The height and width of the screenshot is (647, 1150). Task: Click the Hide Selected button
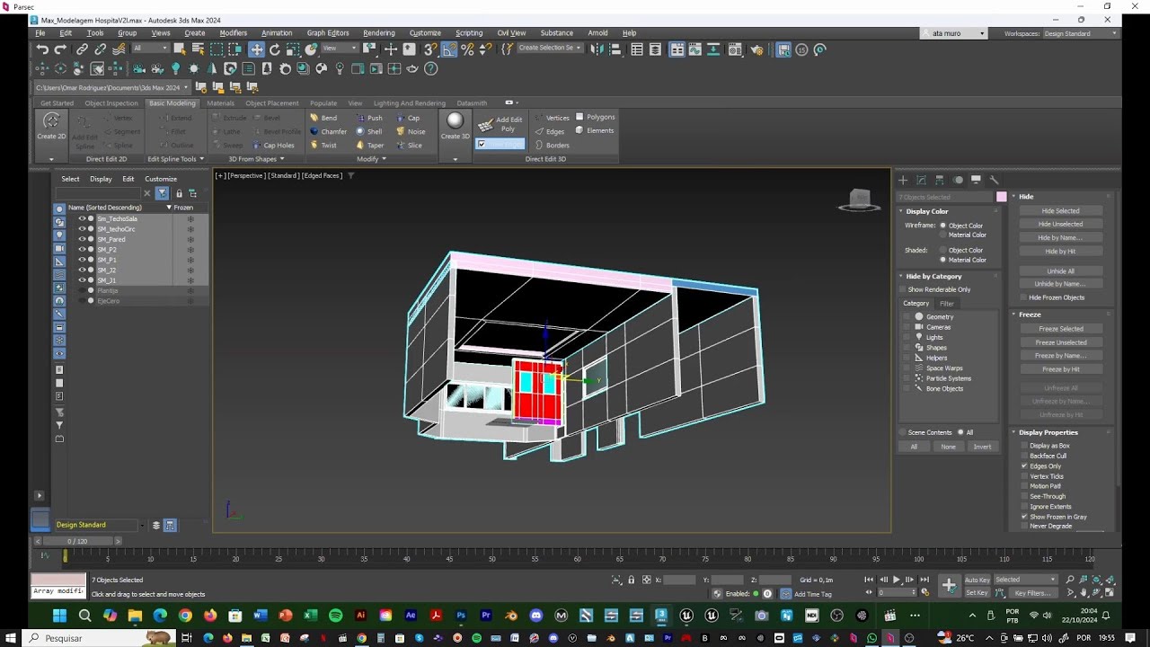click(1060, 211)
